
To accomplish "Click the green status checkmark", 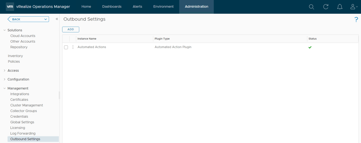I will point(310,47).
